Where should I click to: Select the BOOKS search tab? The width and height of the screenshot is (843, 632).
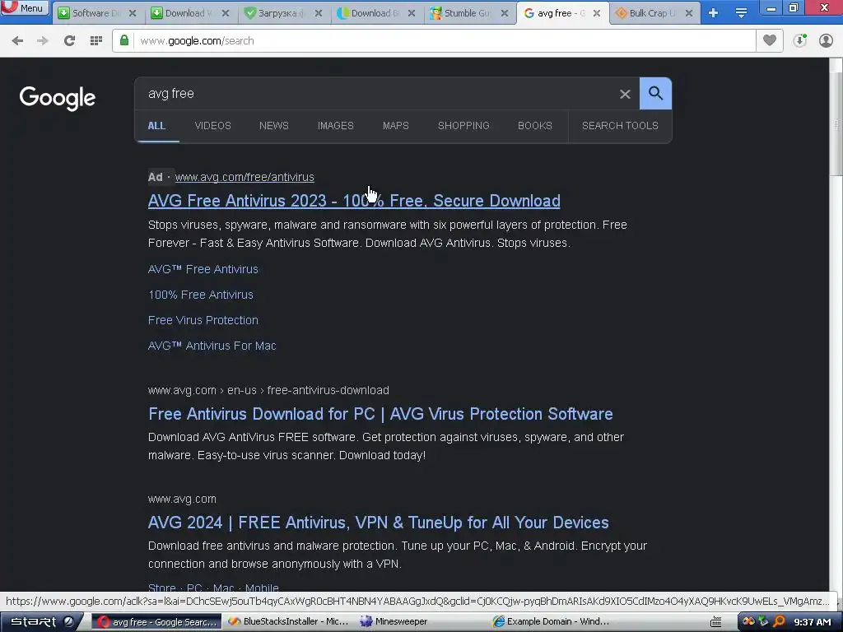click(535, 126)
